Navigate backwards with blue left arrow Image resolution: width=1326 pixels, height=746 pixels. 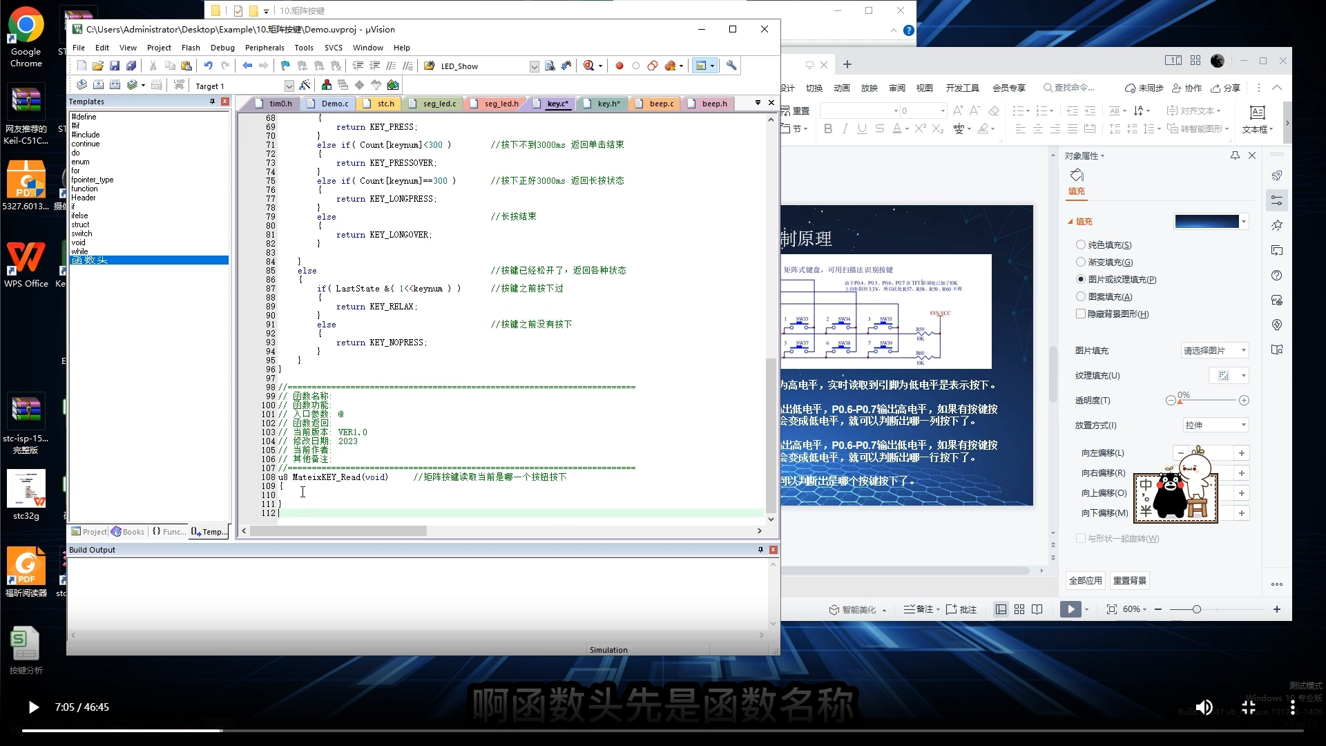click(247, 66)
